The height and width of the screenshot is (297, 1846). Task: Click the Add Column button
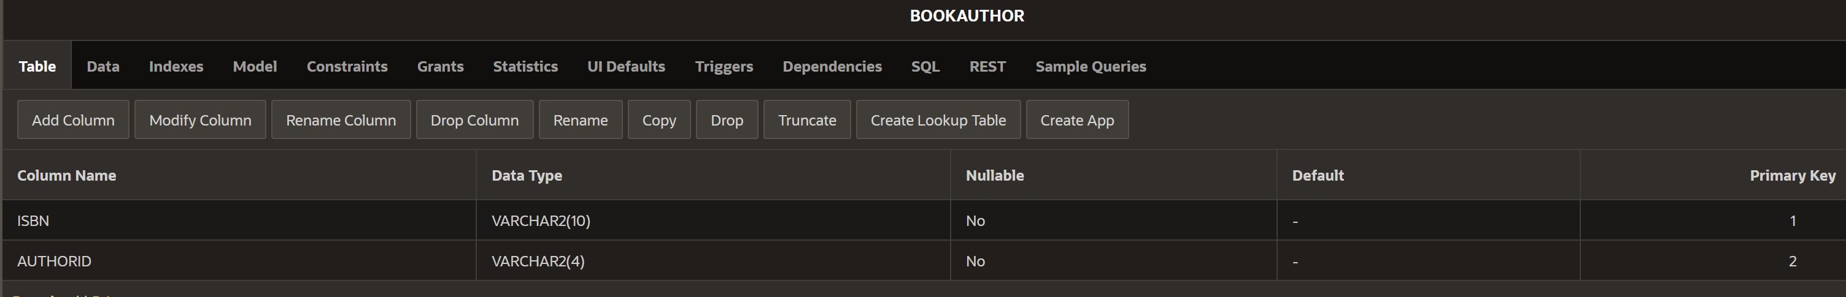click(x=73, y=119)
